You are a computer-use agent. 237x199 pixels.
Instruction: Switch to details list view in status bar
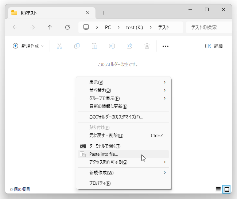tap(218, 189)
